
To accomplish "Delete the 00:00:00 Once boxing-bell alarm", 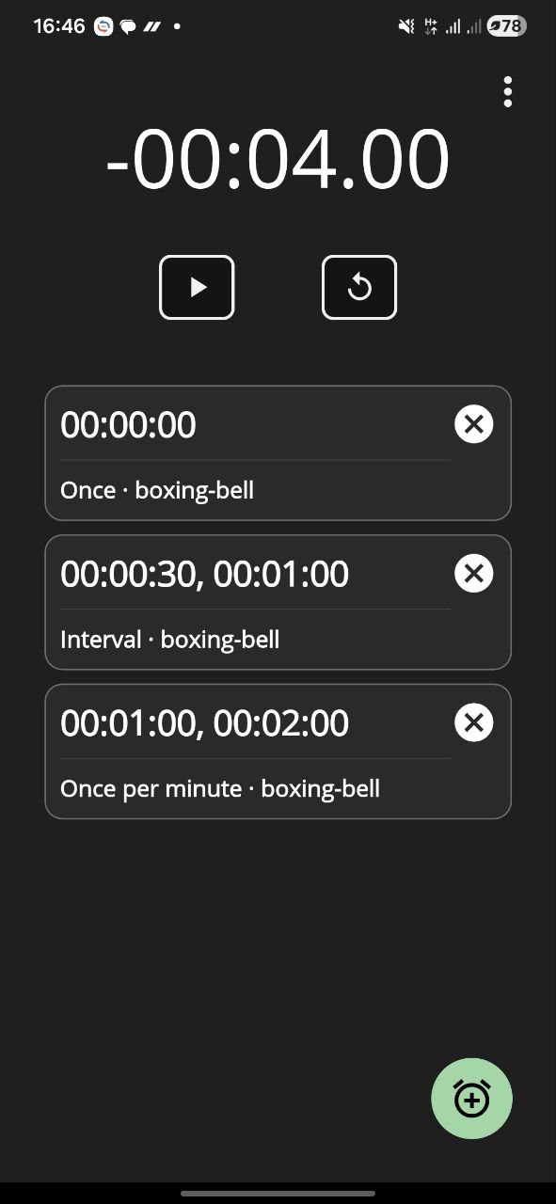I will [x=473, y=423].
